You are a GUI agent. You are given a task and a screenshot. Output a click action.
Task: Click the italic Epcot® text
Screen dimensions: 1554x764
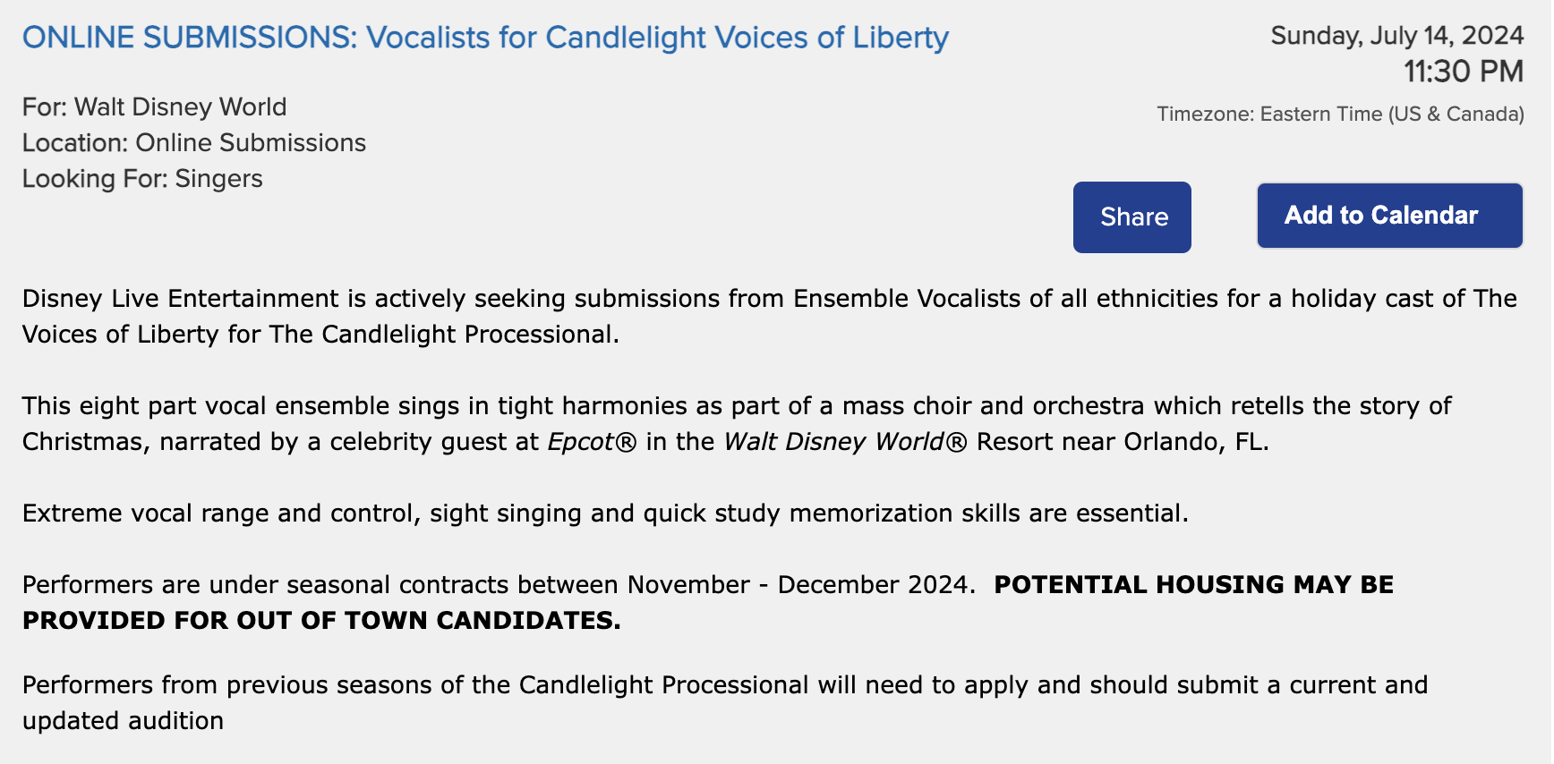(x=592, y=442)
